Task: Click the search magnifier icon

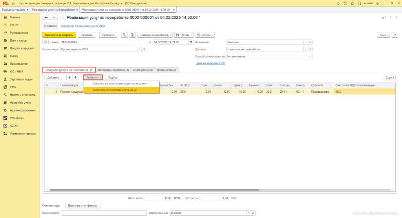Action: pyautogui.click(x=360, y=3)
